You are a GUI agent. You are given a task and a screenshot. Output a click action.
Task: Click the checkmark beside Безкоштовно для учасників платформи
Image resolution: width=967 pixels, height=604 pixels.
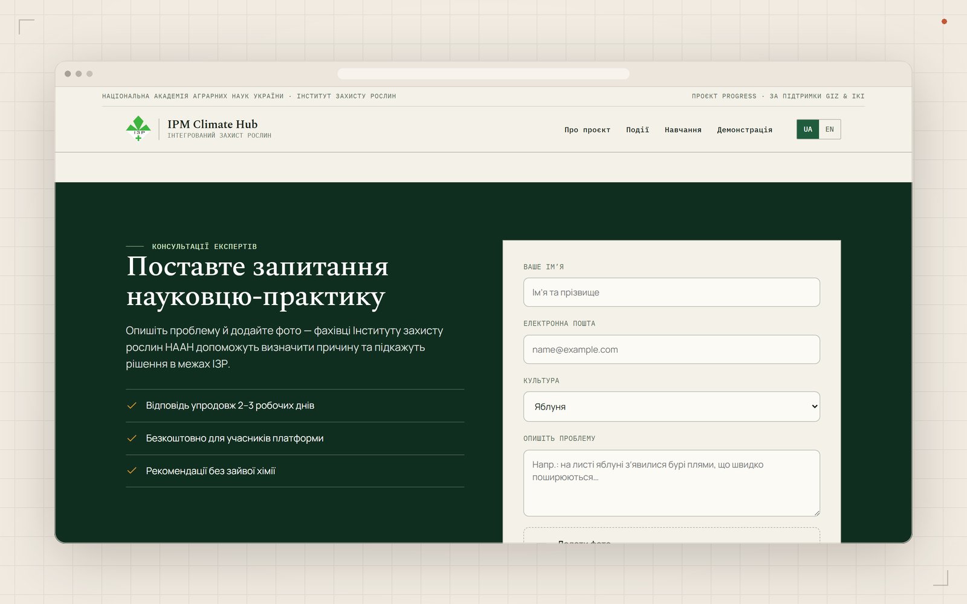click(x=132, y=439)
